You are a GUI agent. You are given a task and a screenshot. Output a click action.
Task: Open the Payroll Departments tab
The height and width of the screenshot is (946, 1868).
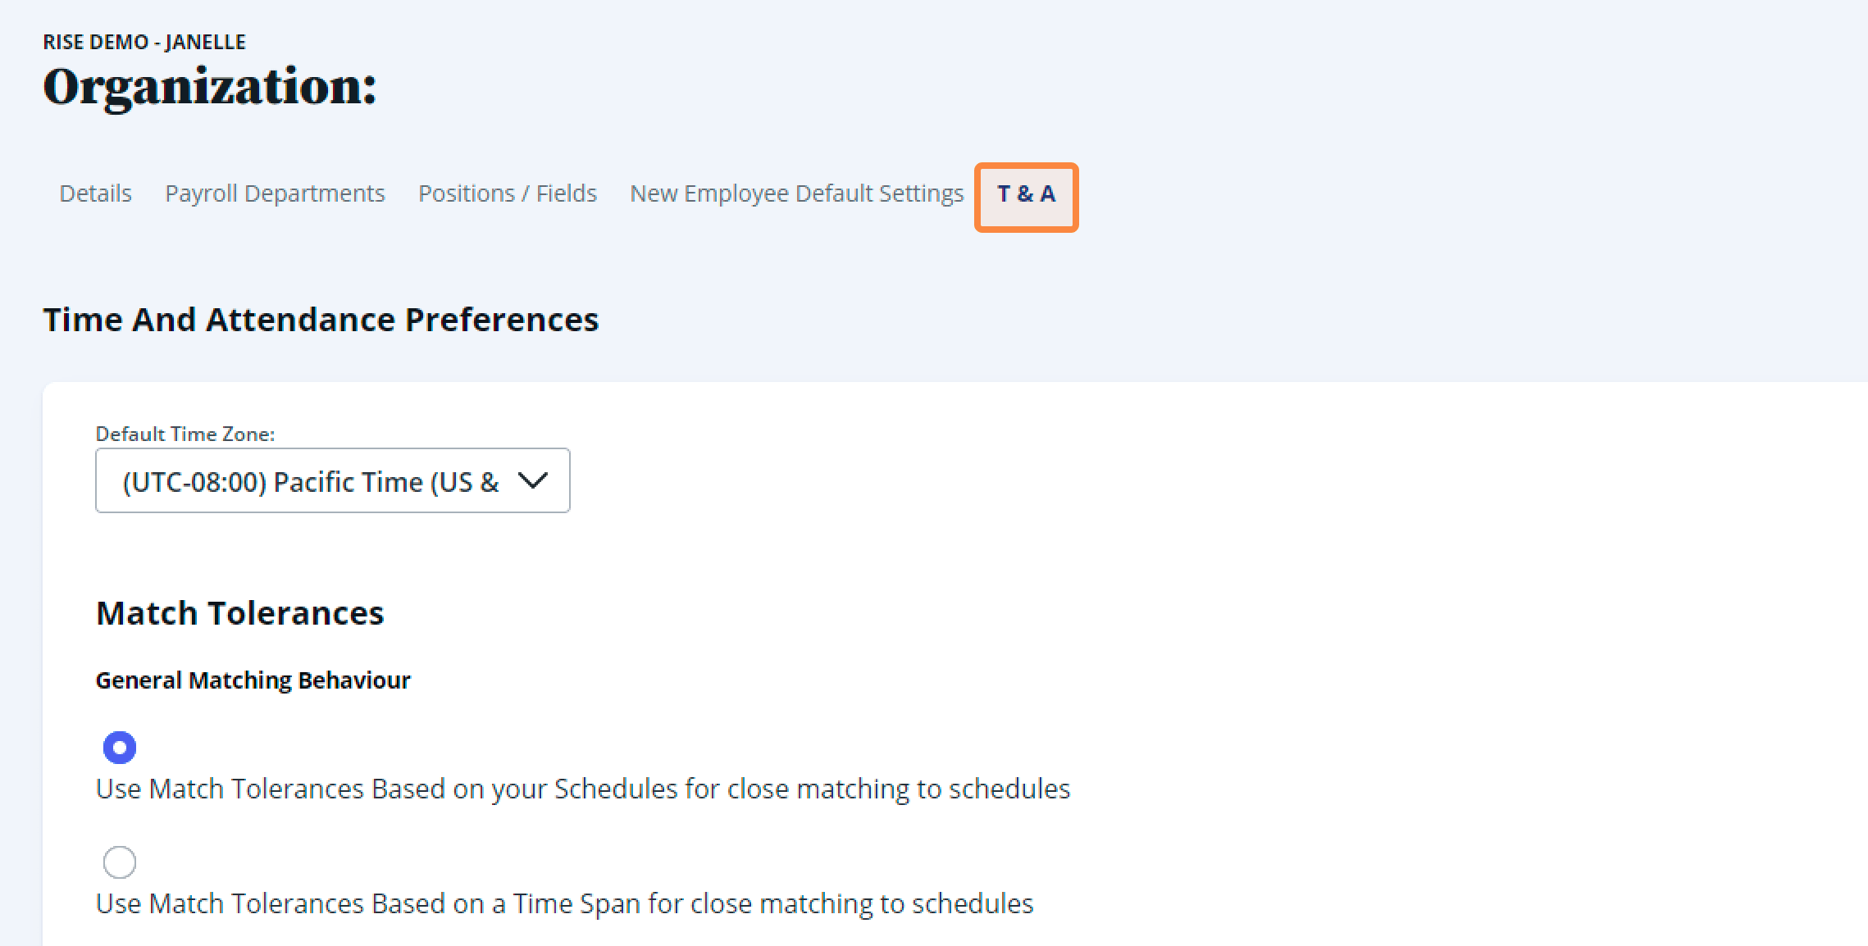(276, 193)
